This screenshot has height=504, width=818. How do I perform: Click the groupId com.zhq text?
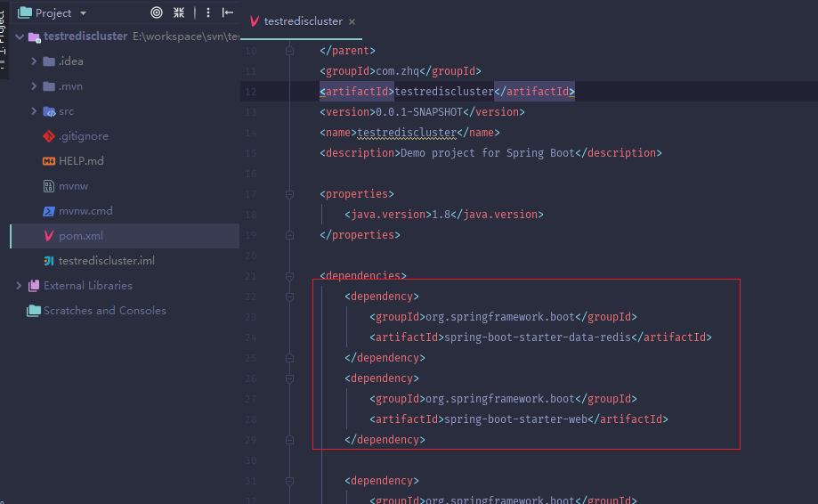tap(398, 71)
